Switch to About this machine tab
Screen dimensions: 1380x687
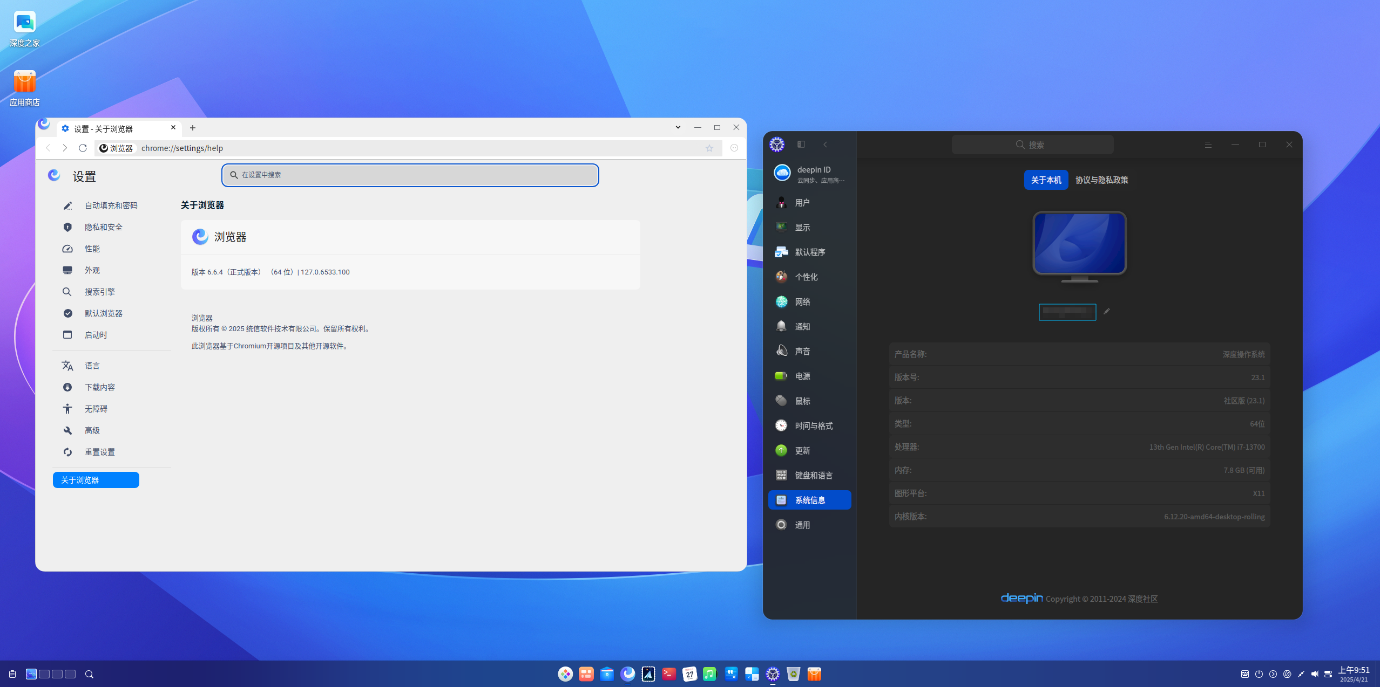(1046, 180)
